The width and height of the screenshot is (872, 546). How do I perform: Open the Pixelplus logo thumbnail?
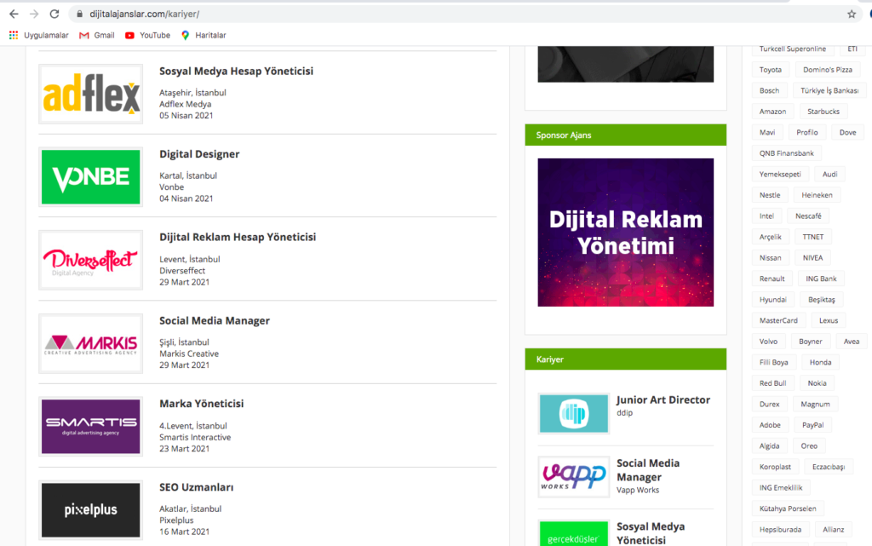click(91, 509)
